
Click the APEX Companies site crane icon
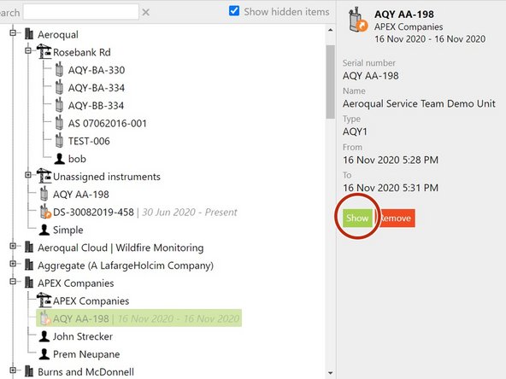44,300
